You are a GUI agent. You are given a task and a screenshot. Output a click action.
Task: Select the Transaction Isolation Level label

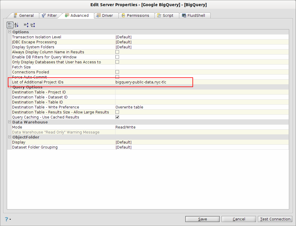(x=37, y=37)
